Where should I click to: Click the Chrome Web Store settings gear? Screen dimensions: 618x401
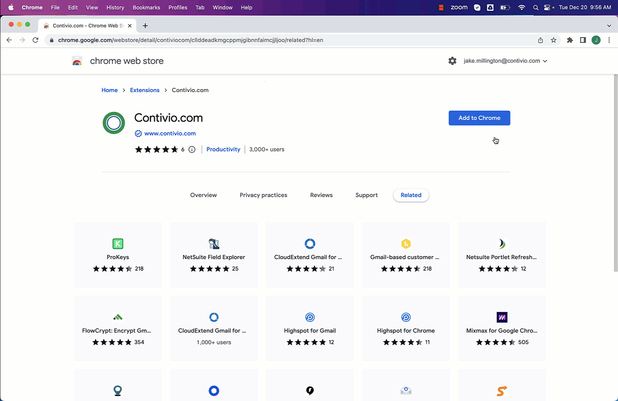click(x=452, y=61)
